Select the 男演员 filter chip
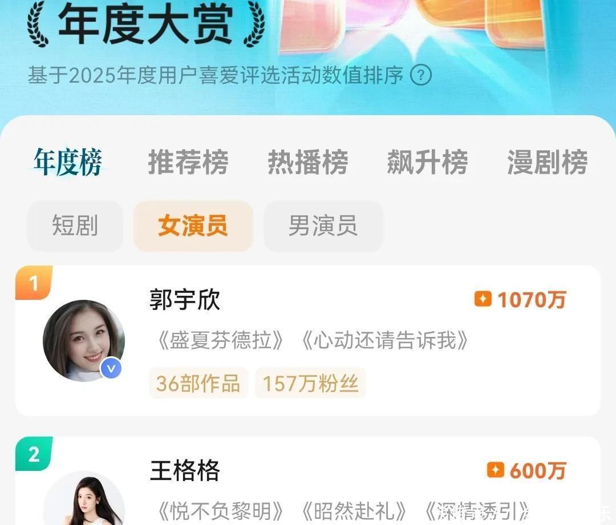 (323, 226)
